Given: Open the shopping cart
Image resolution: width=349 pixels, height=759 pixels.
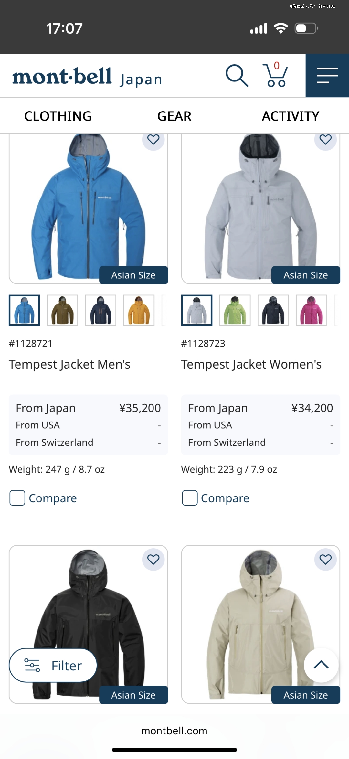Looking at the screenshot, I should [x=275, y=75].
